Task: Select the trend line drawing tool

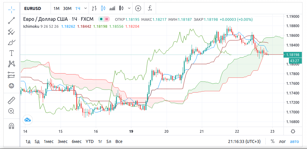Action: (11, 21)
